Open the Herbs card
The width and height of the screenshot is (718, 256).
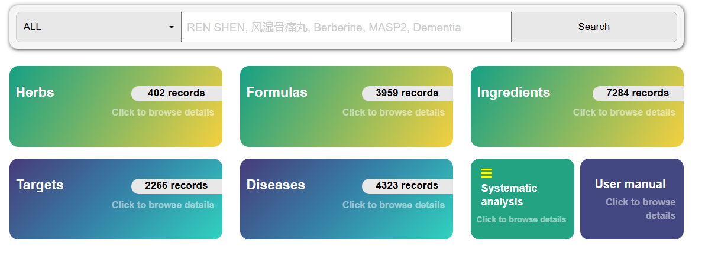(x=35, y=92)
